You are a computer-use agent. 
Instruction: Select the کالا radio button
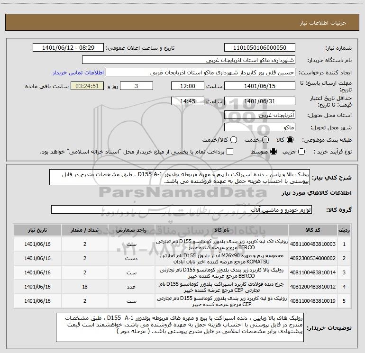[290, 140]
